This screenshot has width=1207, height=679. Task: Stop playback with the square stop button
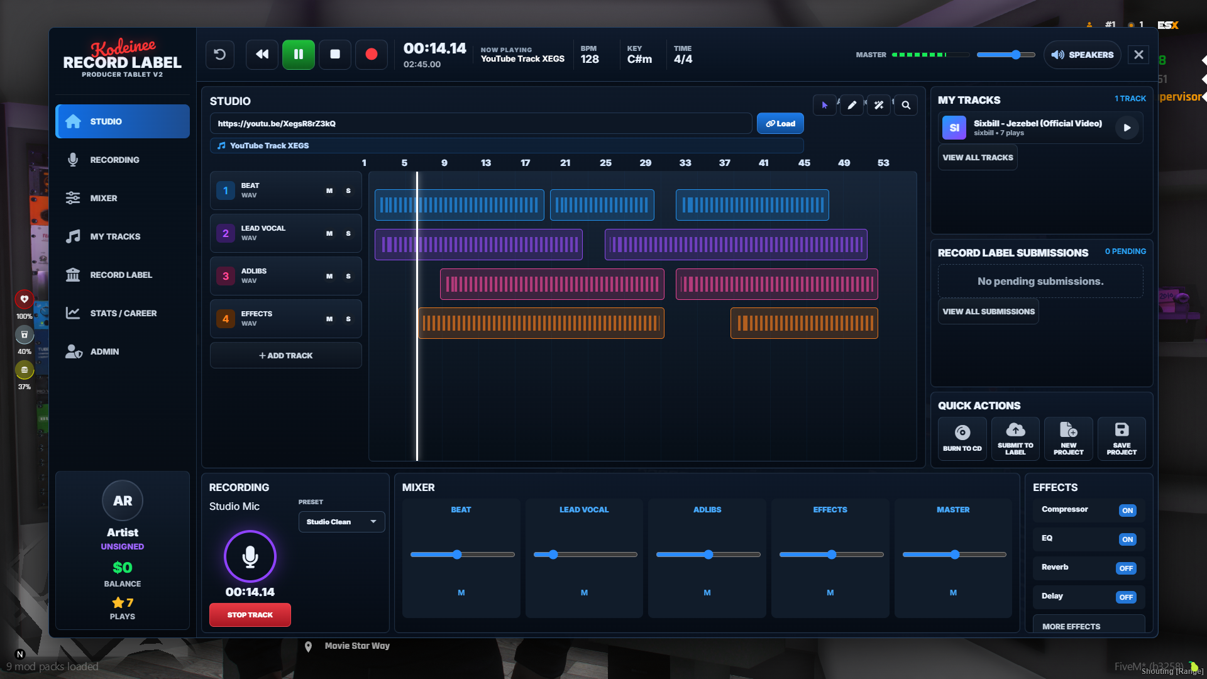[335, 55]
